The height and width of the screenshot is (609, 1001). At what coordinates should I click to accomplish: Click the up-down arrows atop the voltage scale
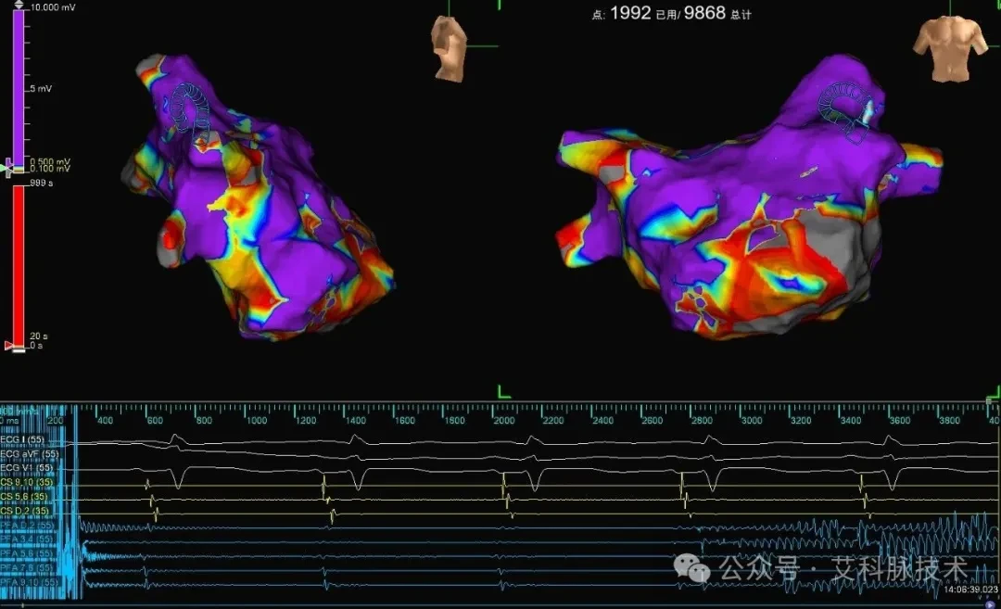(19, 6)
